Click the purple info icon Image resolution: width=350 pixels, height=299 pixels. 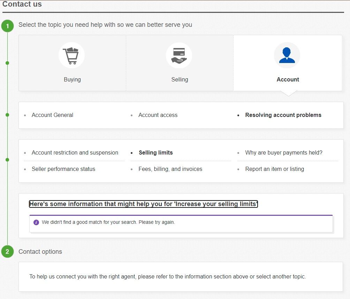tap(36, 222)
